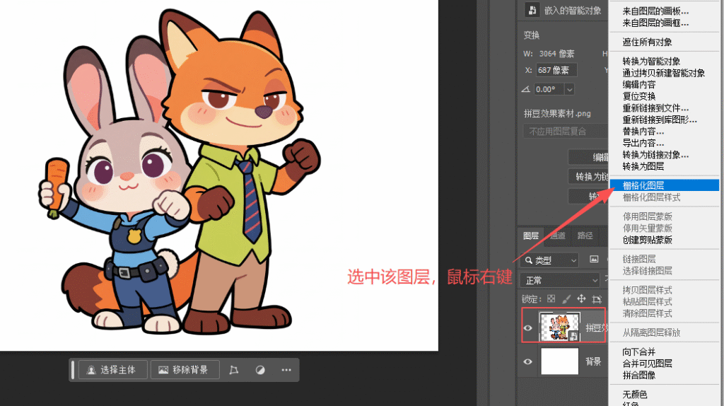Click 选择主体 in the contextual bar
Image resolution: width=724 pixels, height=406 pixels.
point(112,370)
